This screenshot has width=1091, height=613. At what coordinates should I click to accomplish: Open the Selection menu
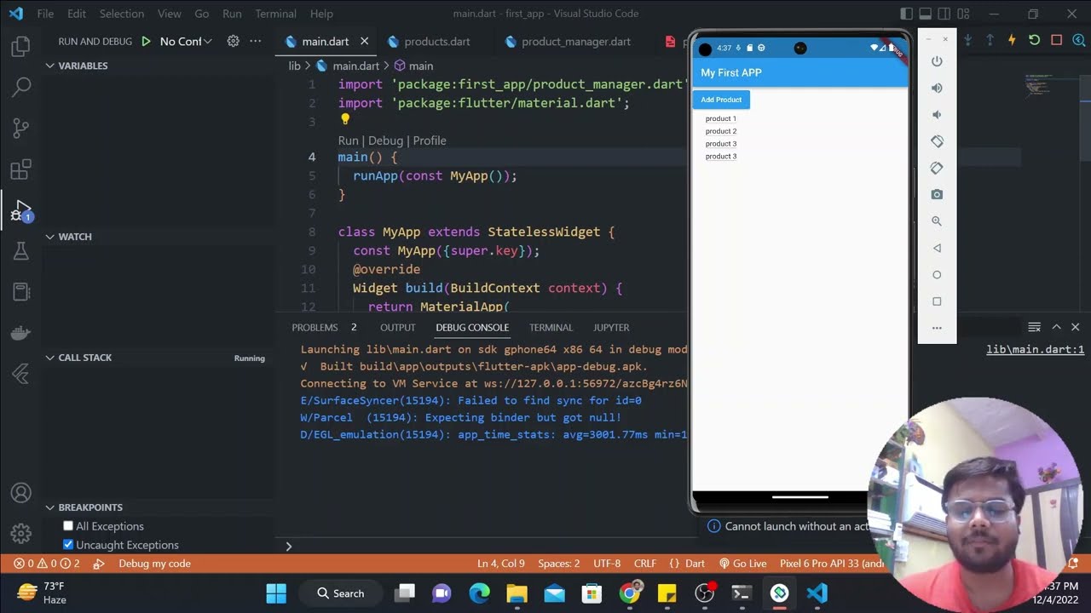(x=122, y=14)
